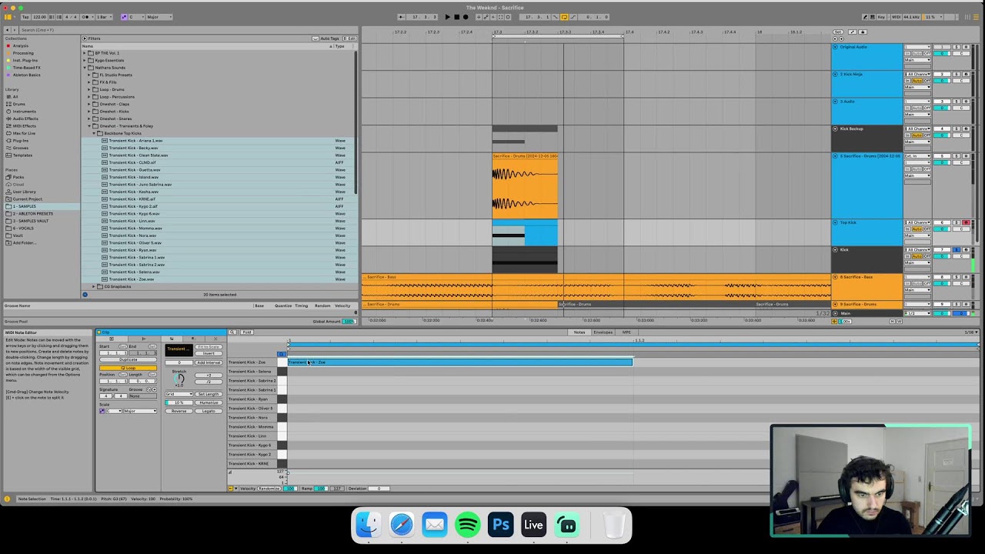The image size is (985, 554).
Task: Open the Plug-Ins library category
Action: point(20,141)
